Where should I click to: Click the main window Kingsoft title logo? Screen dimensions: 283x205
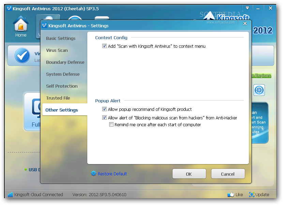tap(9, 8)
